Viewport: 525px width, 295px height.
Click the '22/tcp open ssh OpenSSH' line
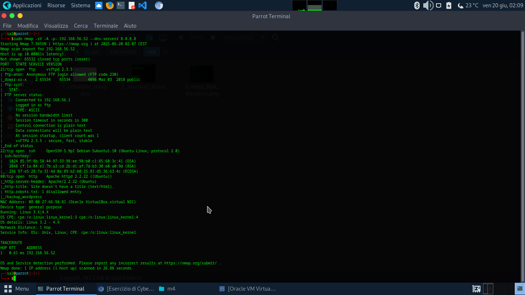[90, 151]
